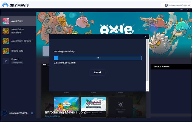Click the bottom-left user avatar icon

coord(5,113)
